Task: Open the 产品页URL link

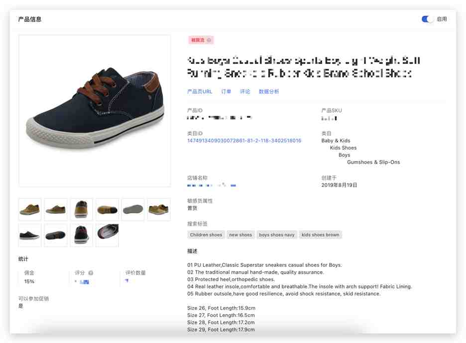Action: tap(200, 92)
